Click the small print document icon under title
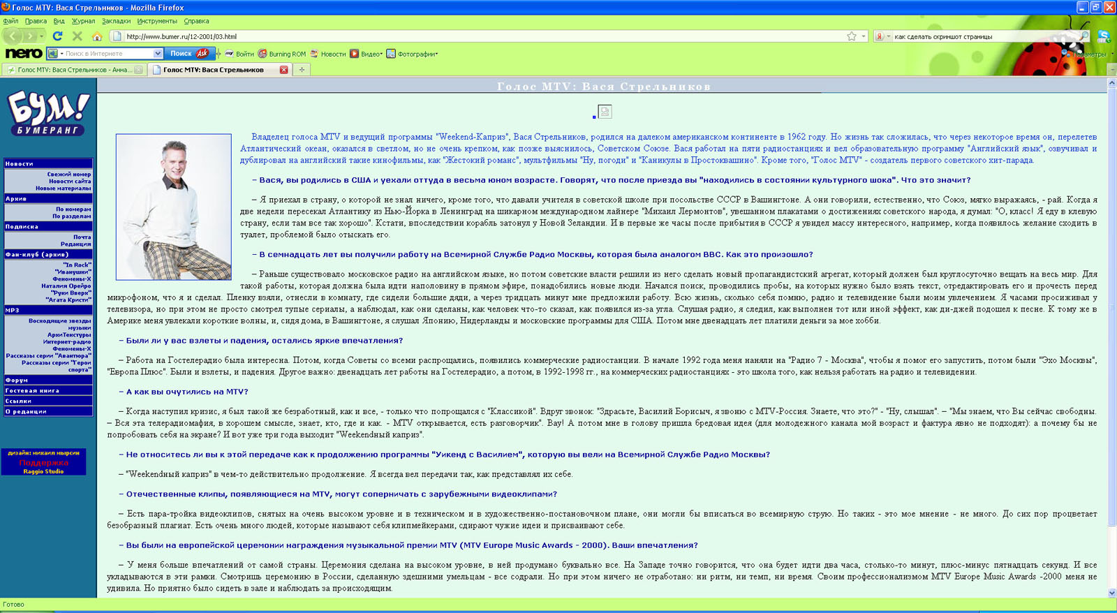Image resolution: width=1117 pixels, height=613 pixels. tap(605, 112)
